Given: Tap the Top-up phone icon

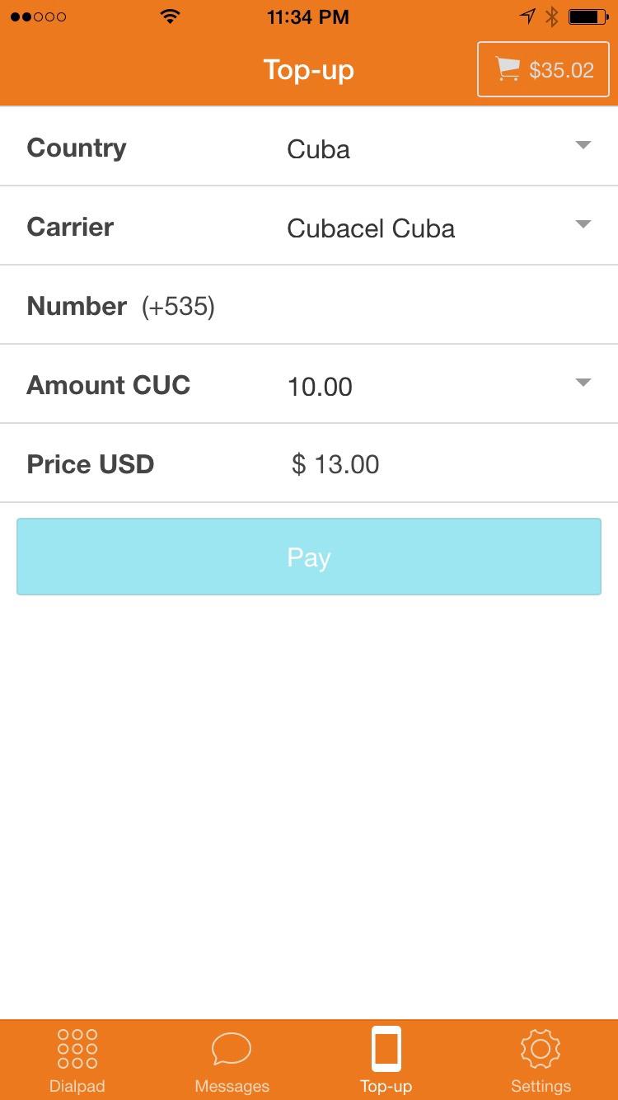Looking at the screenshot, I should click(386, 1048).
